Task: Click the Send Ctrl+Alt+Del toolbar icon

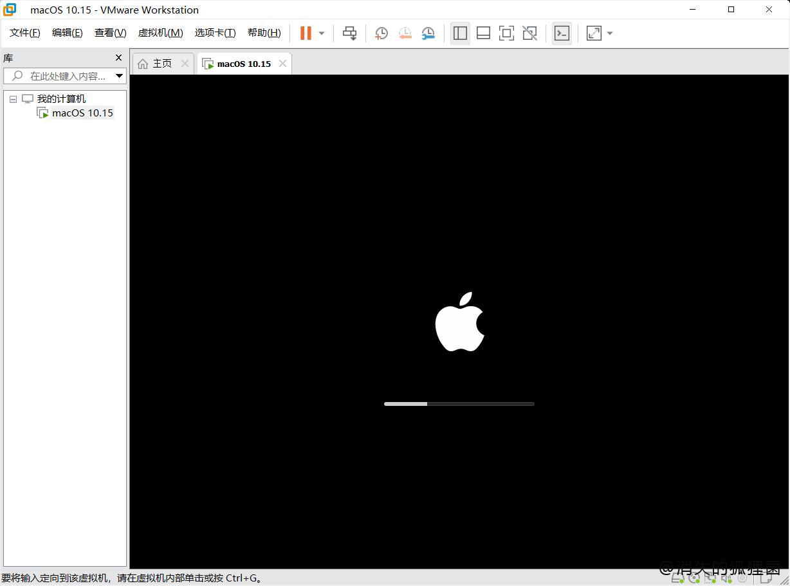Action: click(x=349, y=33)
